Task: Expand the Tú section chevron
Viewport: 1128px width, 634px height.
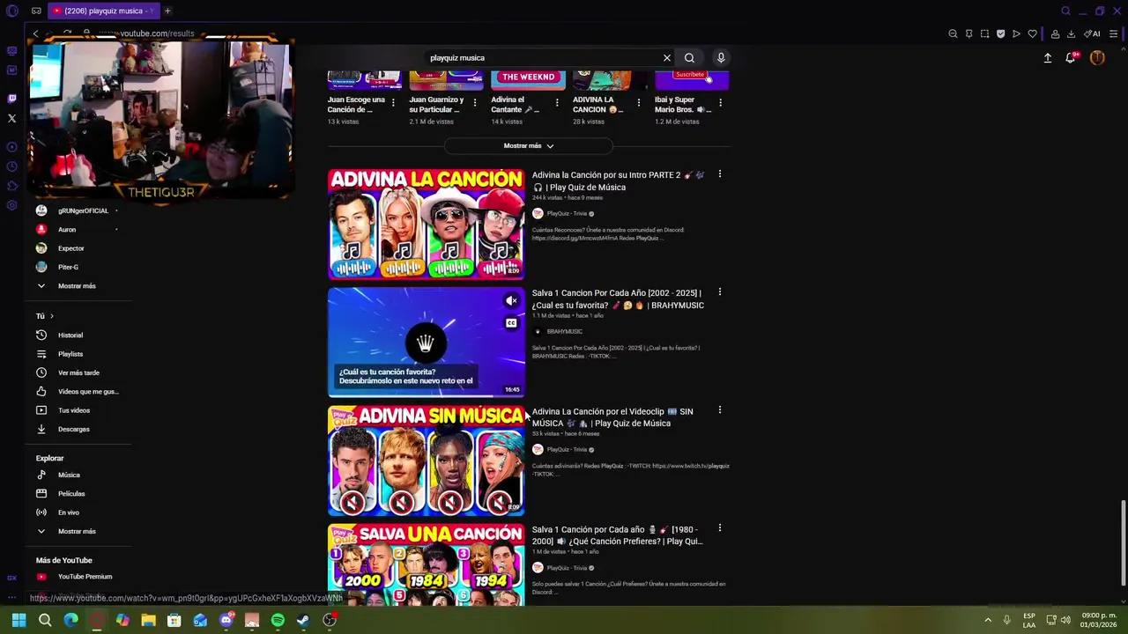Action: 52,316
